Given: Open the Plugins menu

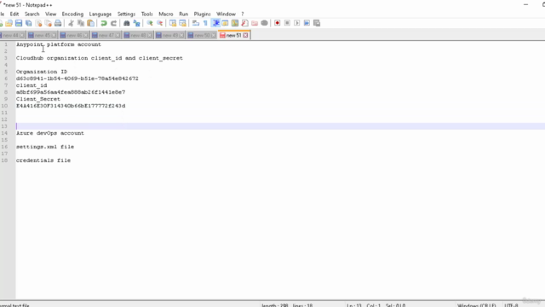Looking at the screenshot, I should coord(202,14).
